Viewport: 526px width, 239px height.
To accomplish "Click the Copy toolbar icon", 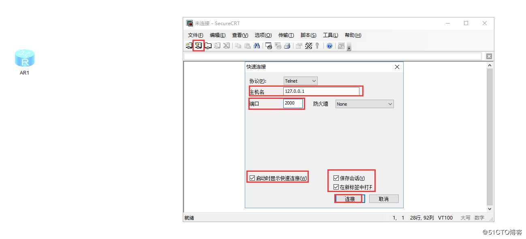I will (x=238, y=46).
